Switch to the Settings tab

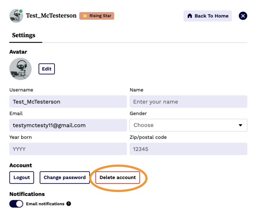point(24,35)
